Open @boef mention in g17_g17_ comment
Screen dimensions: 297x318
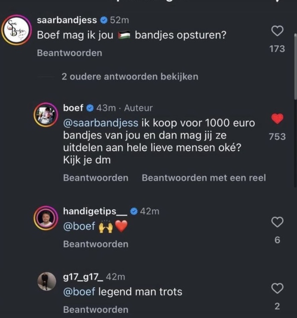tap(79, 292)
